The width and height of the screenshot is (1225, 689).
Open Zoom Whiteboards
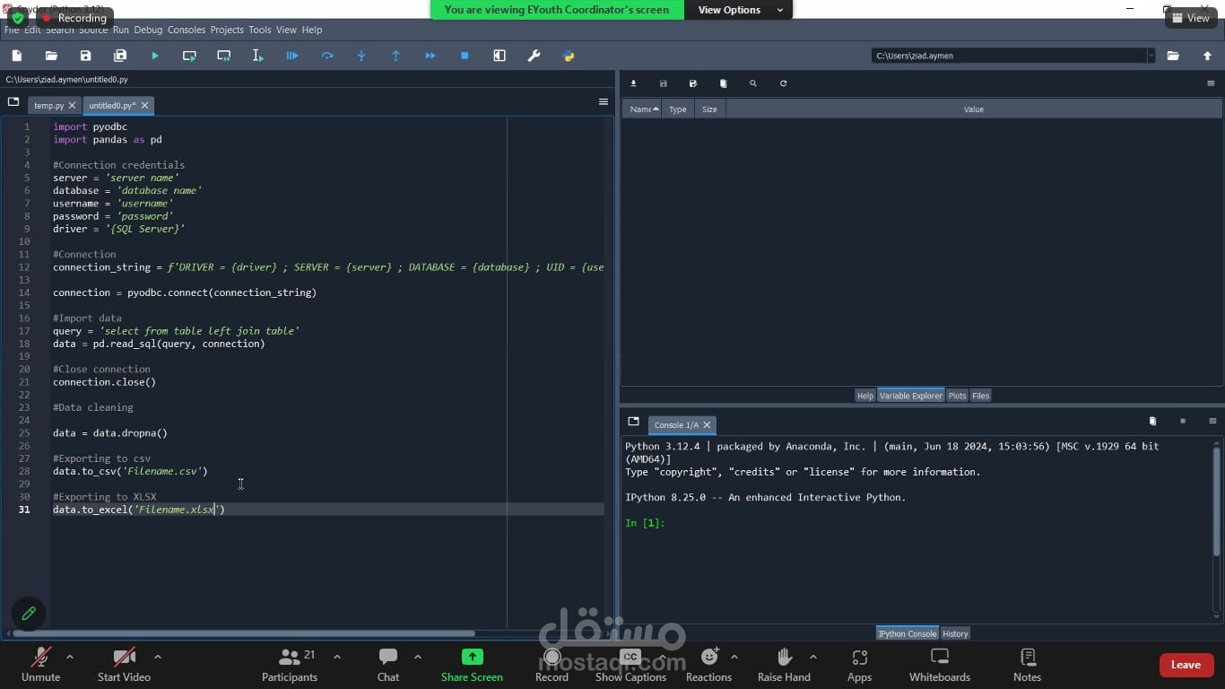click(x=940, y=665)
